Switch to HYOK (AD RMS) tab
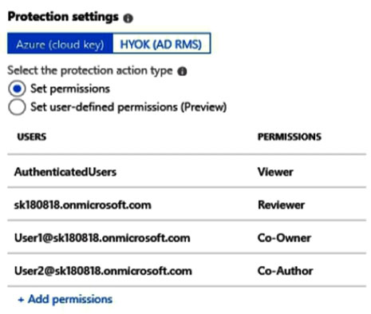This screenshot has width=371, height=314. [x=161, y=44]
